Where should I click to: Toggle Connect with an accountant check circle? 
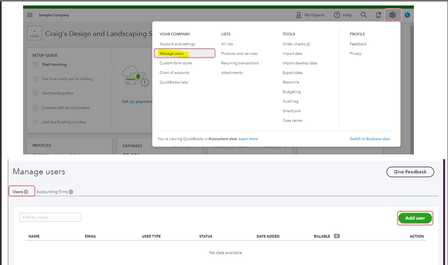[x=35, y=108]
